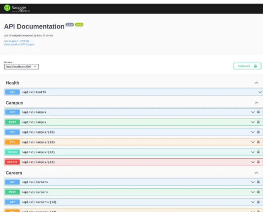This screenshot has height=212, width=263.
Task: Click DELETE badge for /api/v1/campus/{id}
Action: coord(12,162)
